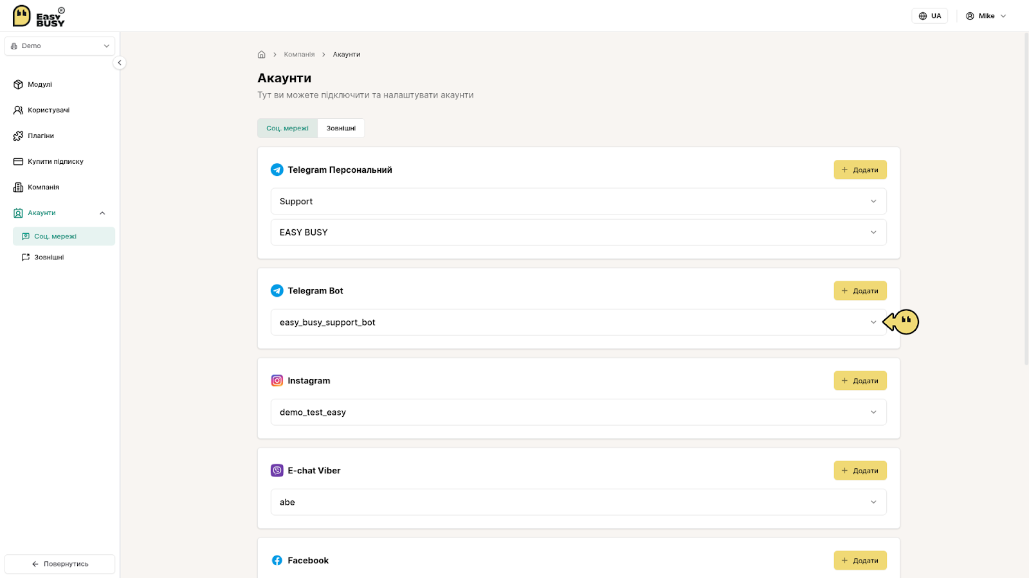Click the page vertical scrollbar
Screen dimensions: 1029x578
coord(1026,199)
